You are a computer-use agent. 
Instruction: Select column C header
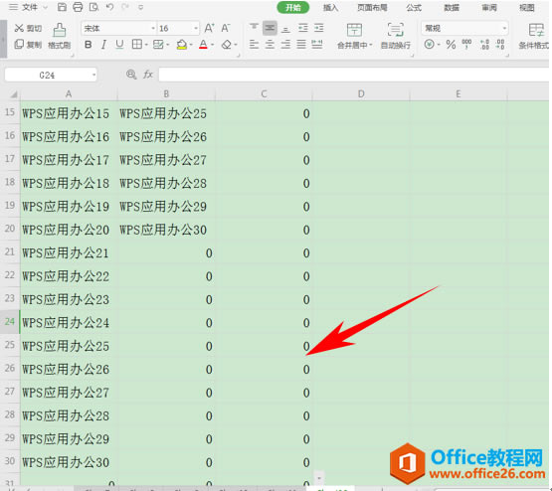coord(264,93)
